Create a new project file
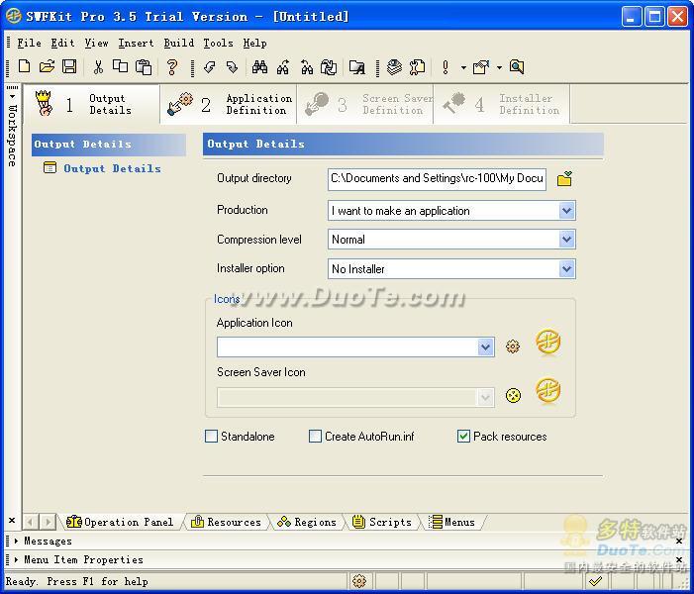Viewport: 694px width, 594px height. (x=25, y=67)
